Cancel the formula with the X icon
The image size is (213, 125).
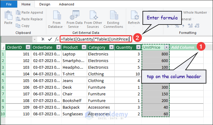click(x=43, y=39)
